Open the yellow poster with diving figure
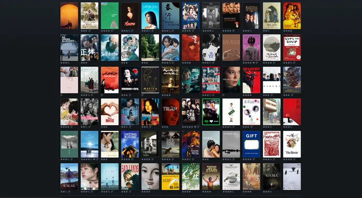Viewport: 362px width, 198px height. (170, 176)
